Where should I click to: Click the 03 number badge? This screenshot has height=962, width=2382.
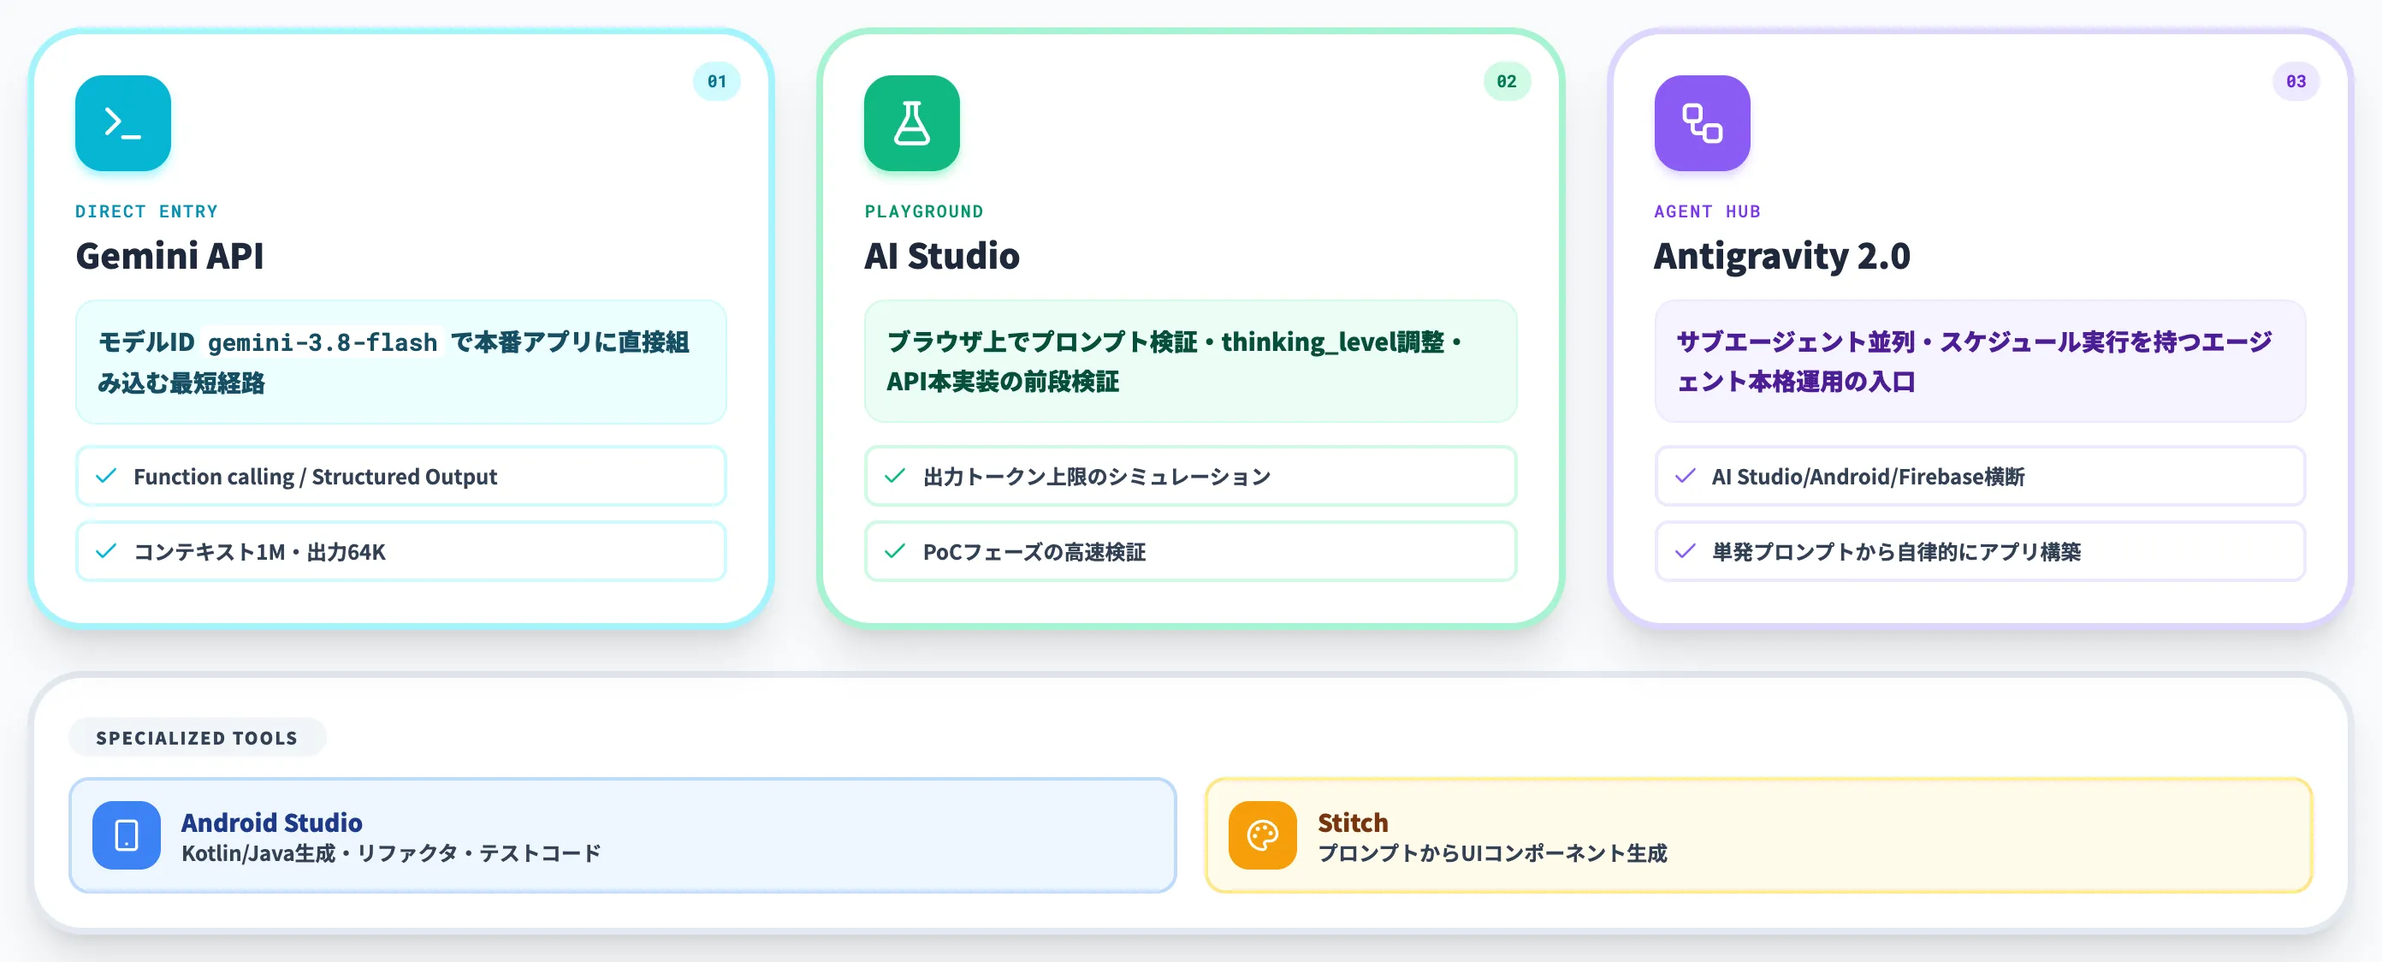pyautogui.click(x=2296, y=81)
